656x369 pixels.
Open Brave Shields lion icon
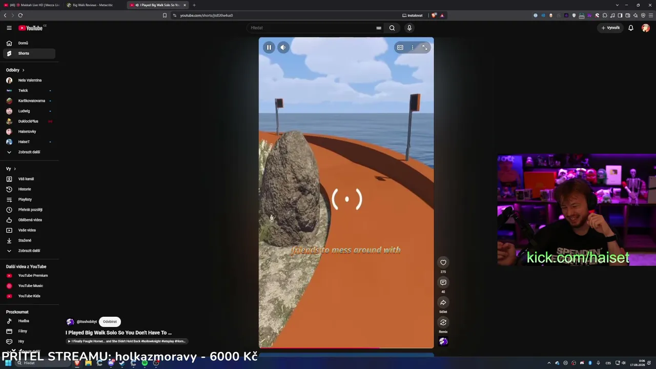coord(434,15)
